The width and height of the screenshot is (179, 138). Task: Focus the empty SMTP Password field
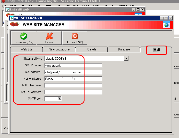pos(73,92)
